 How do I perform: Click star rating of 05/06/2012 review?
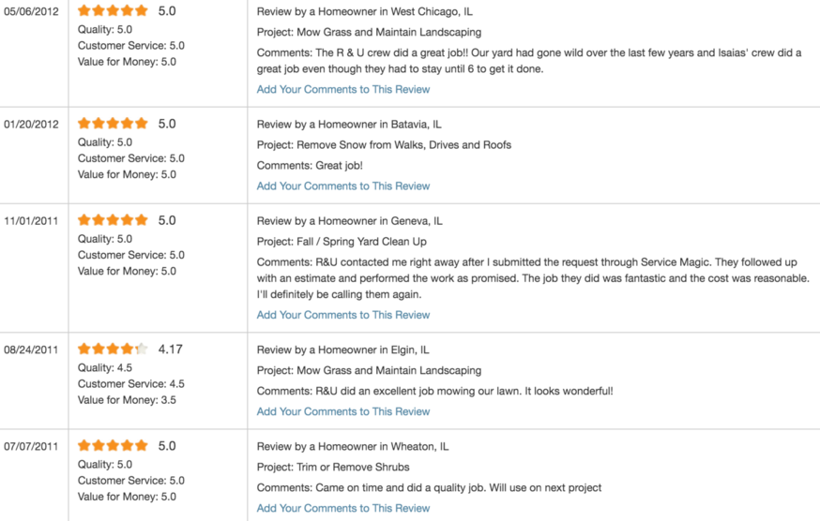[x=113, y=10]
